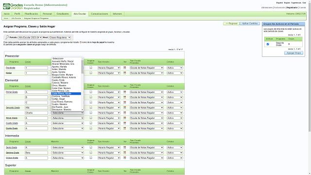
Task: Open assign classes icon for Cuarto Grado
Action: (91, 123)
